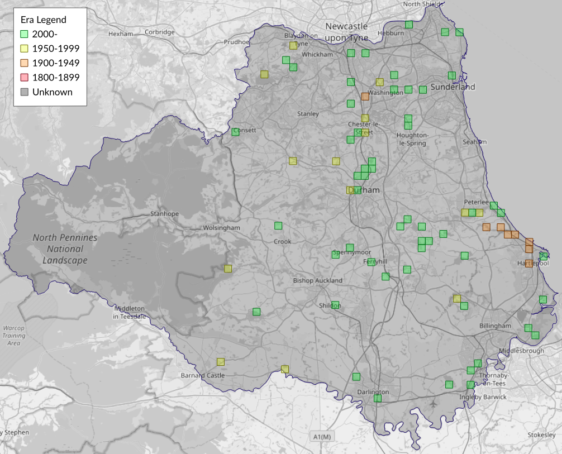Click the yellow 1950-1999 legend swatch
Image resolution: width=562 pixels, height=454 pixels.
coord(24,49)
